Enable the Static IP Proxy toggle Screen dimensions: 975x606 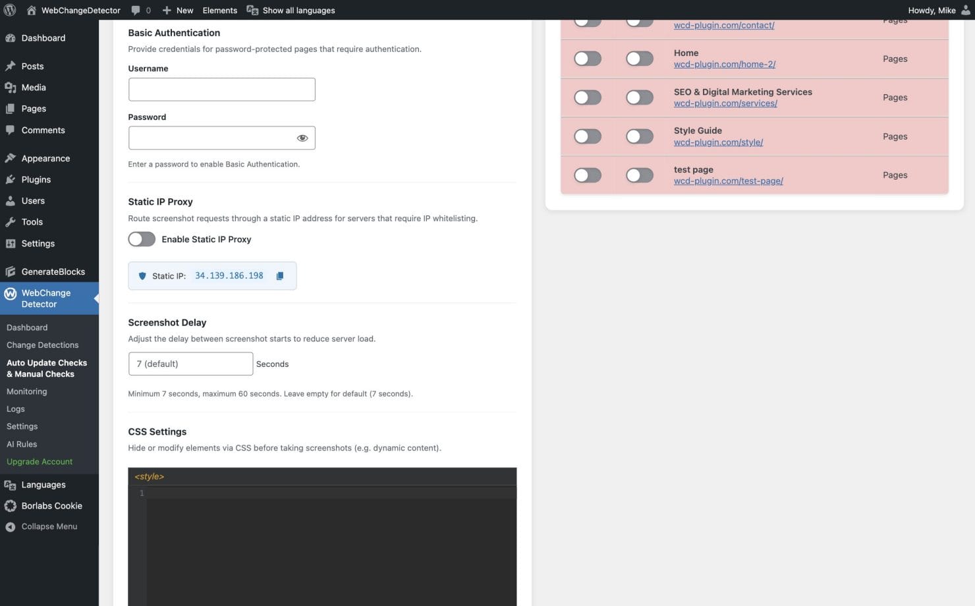point(141,239)
